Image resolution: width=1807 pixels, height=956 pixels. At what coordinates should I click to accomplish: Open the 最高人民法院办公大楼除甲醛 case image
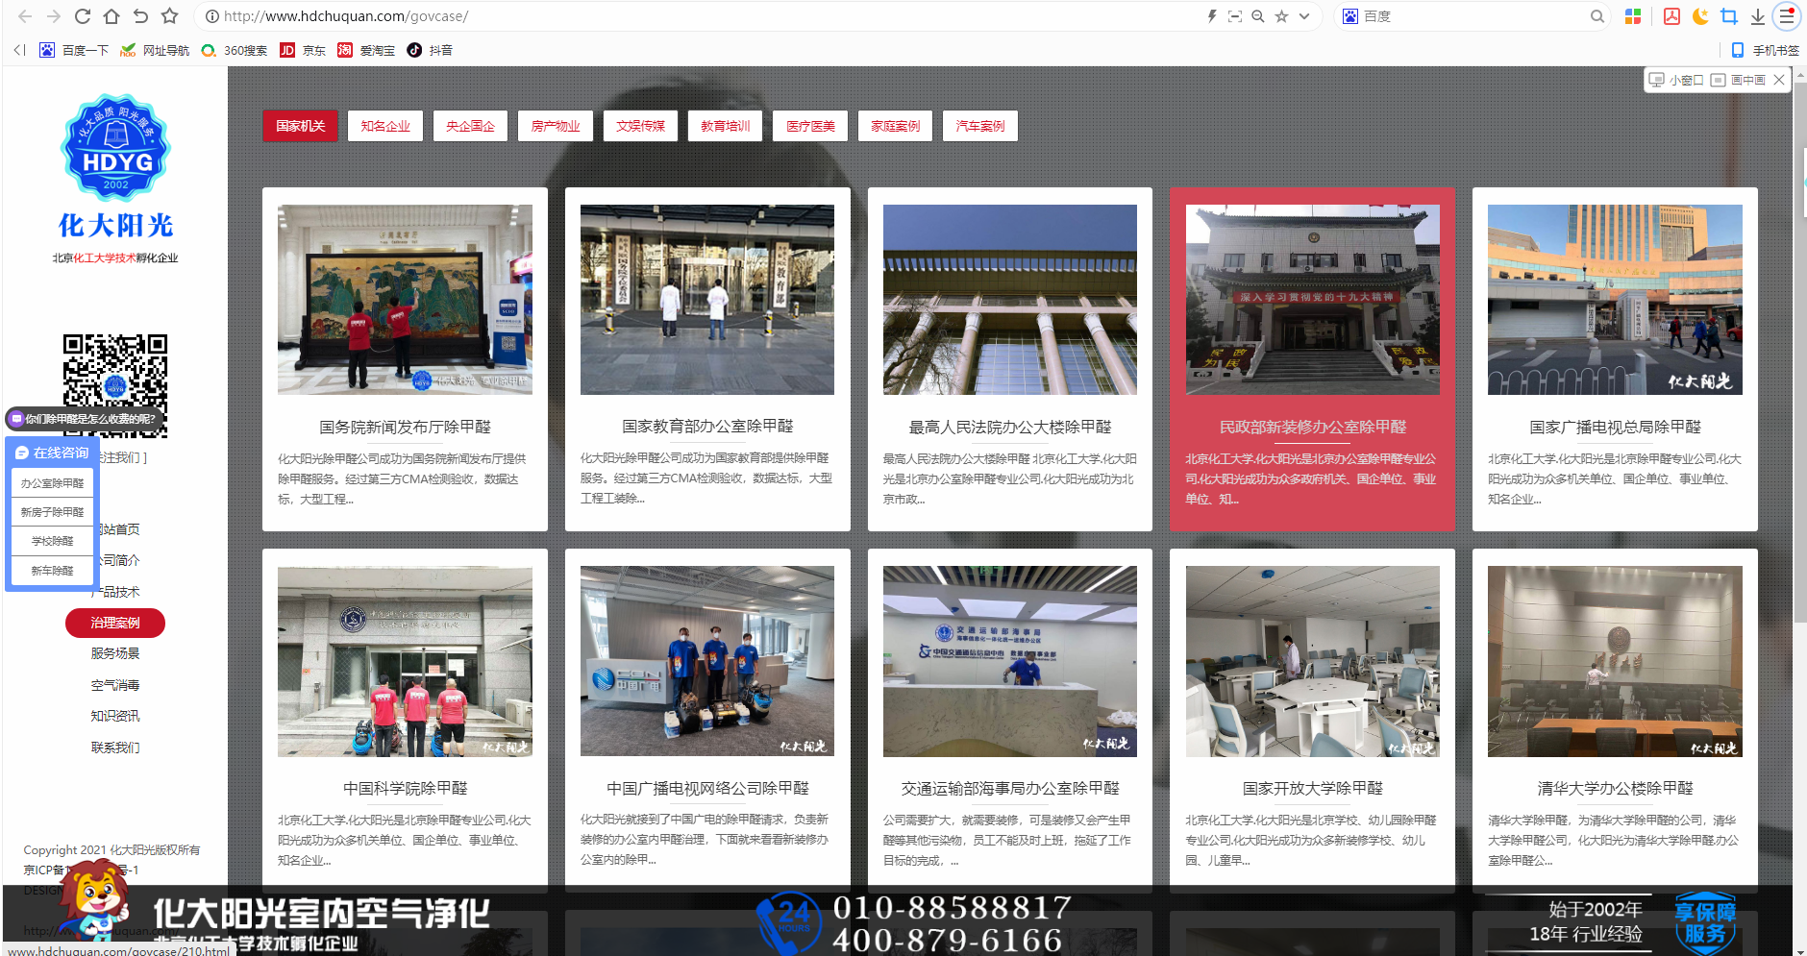point(1010,299)
